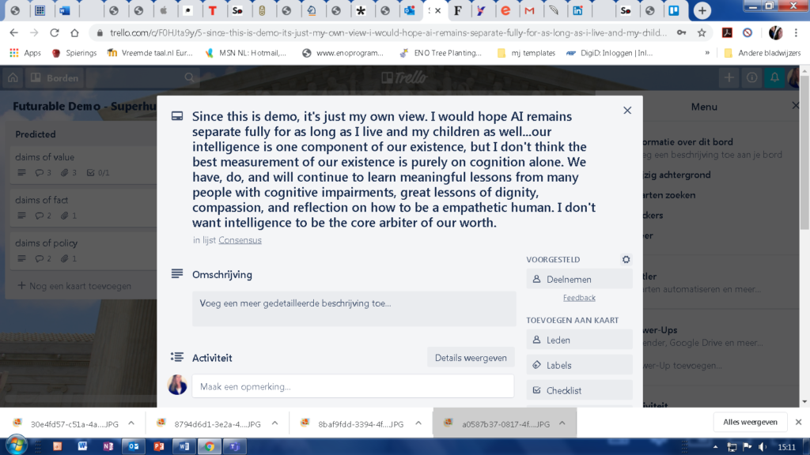
Task: Expand options for 30e4fd57-c51a-4a download
Action: 131,423
